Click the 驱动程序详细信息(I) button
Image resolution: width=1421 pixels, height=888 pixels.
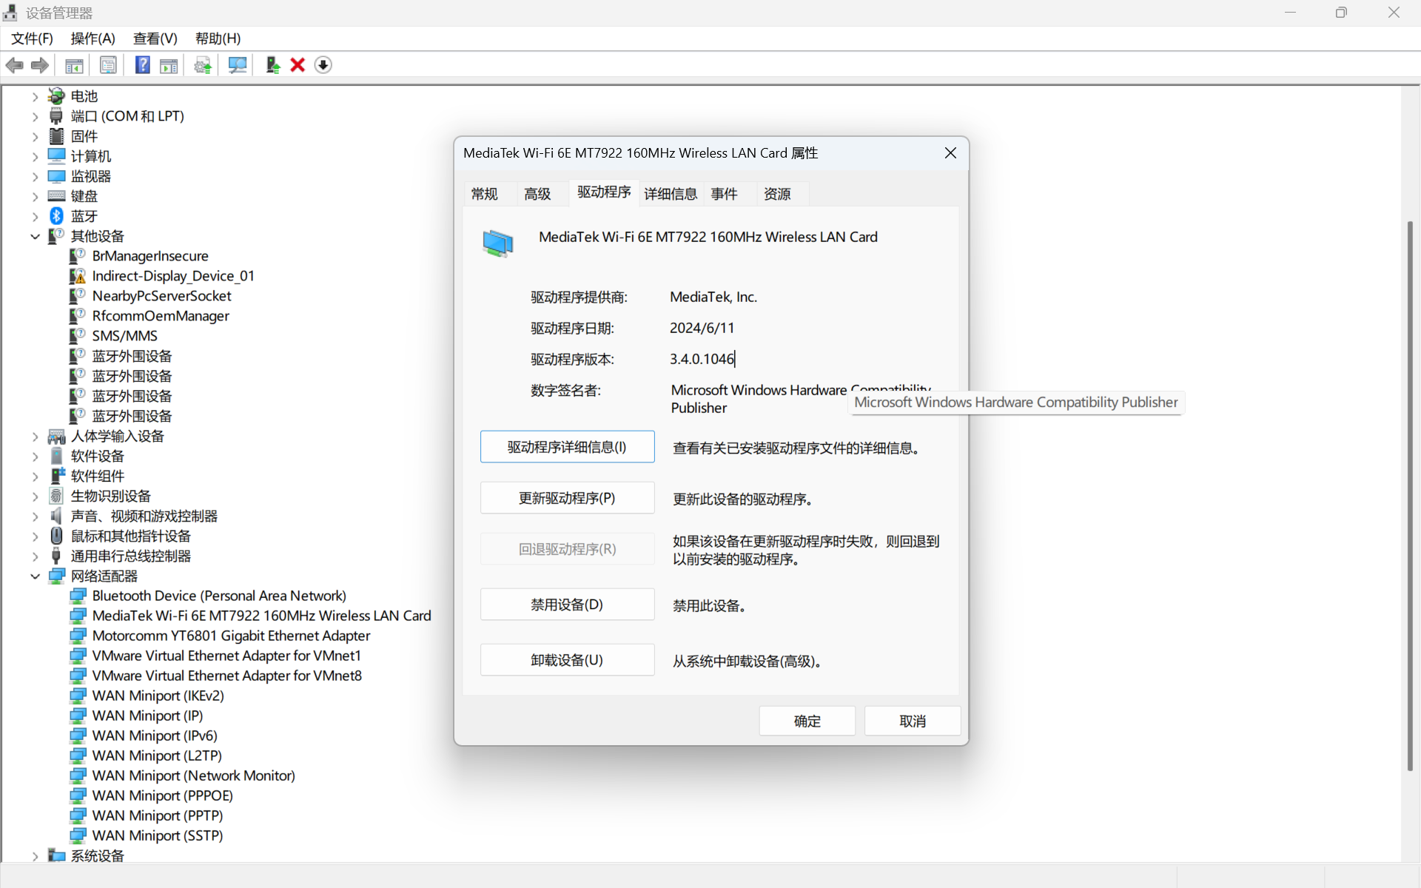568,447
